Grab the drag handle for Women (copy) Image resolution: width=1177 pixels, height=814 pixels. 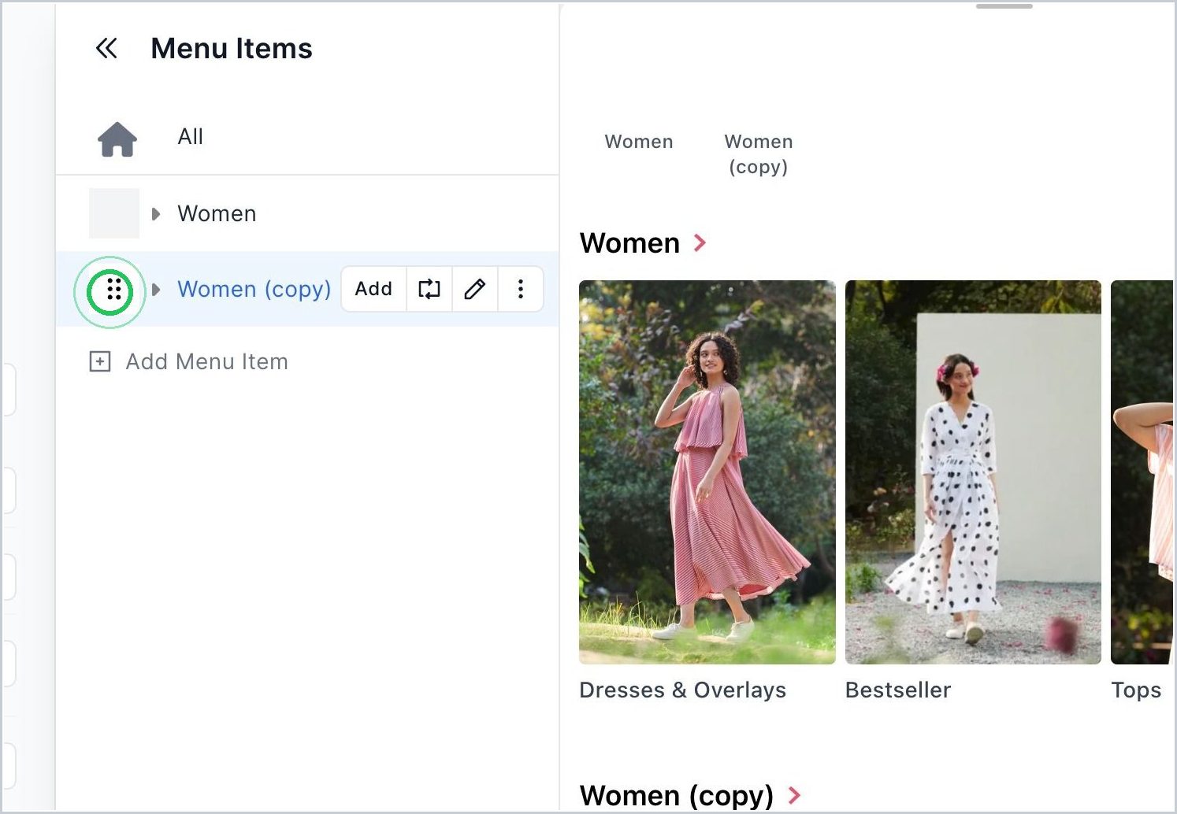[114, 290]
